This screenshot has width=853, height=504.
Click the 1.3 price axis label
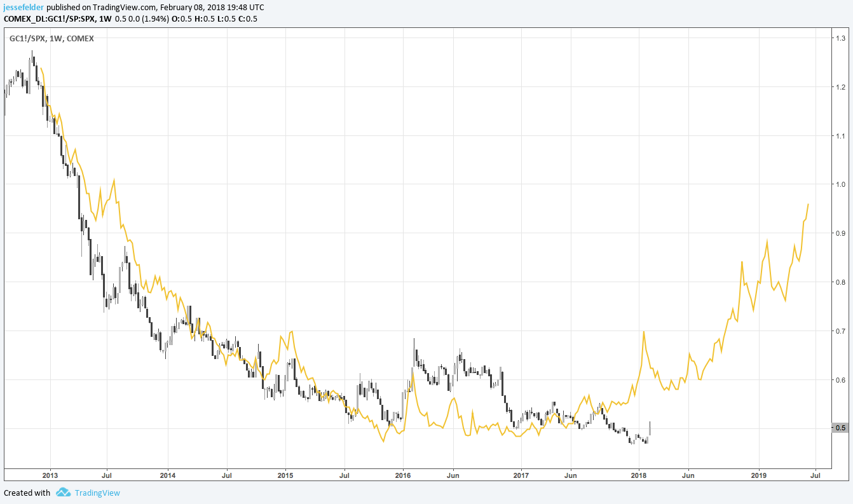(x=840, y=39)
